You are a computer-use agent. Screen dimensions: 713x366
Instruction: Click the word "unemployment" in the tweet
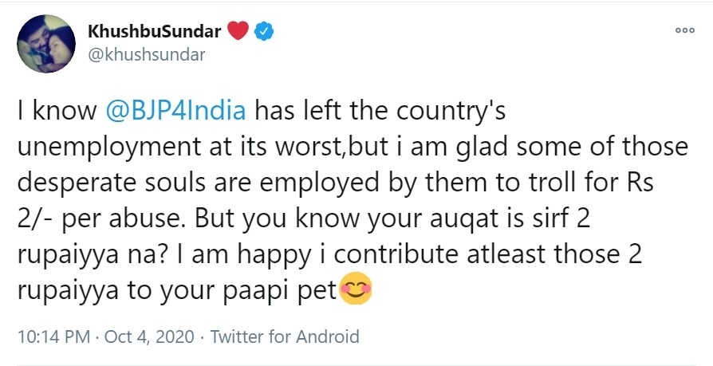coord(100,147)
